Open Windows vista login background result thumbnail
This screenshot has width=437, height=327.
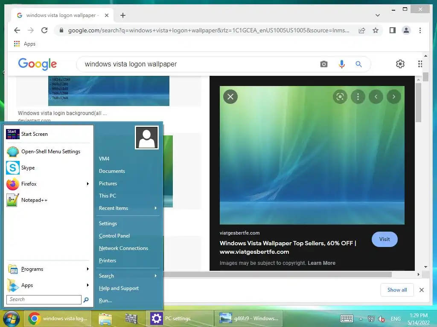point(109,91)
